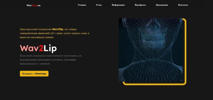Click the bold Wav2lip word in the yellow text

coord(58,29)
